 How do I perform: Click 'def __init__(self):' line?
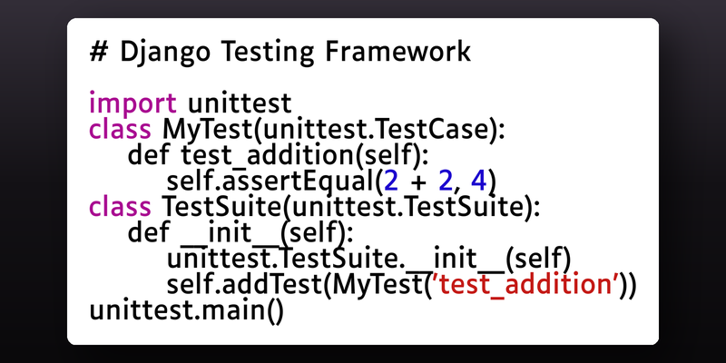[240, 233]
